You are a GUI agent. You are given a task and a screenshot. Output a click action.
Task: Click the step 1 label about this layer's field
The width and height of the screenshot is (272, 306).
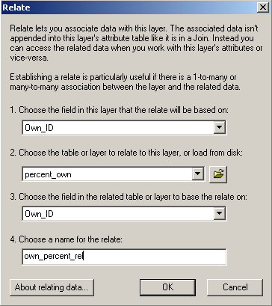point(120,110)
